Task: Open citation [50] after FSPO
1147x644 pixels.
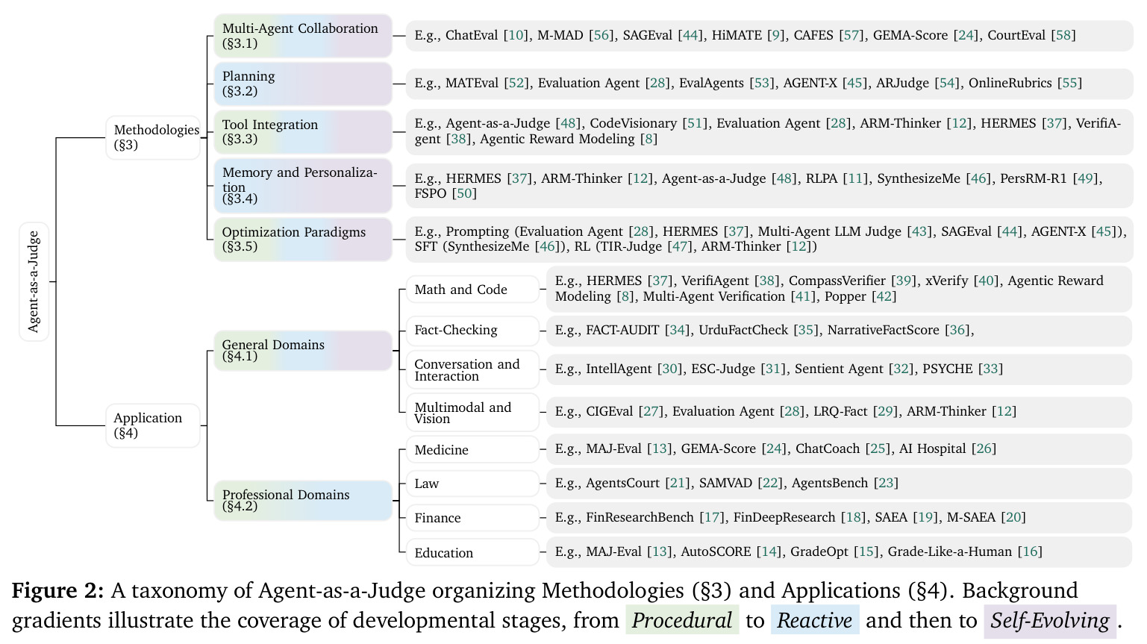Action: coord(464,193)
